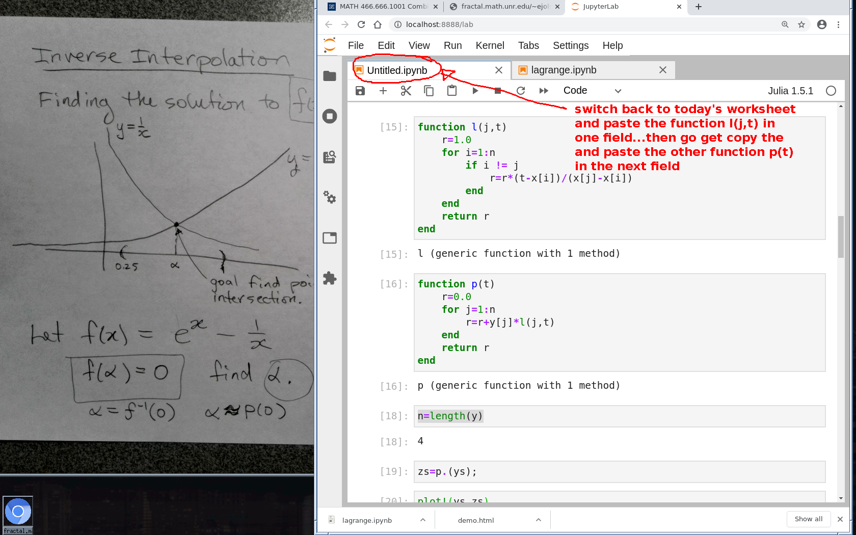Show running terminals and kernels panel
Viewport: 856px width, 535px height.
pyautogui.click(x=330, y=116)
